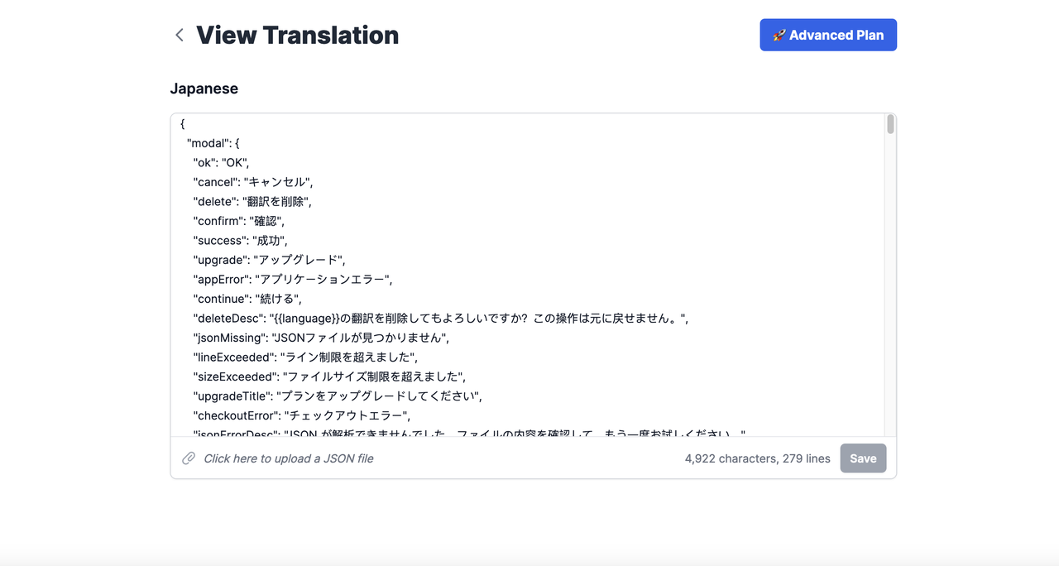Go back using the left chevron arrow
The height and width of the screenshot is (566, 1059).
pyautogui.click(x=180, y=35)
